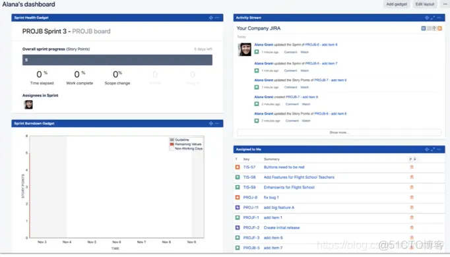Sort by the T type column header
This screenshot has width=450, height=257.
pyautogui.click(x=236, y=159)
